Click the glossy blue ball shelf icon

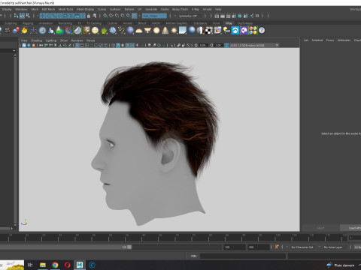pyautogui.click(x=192, y=31)
